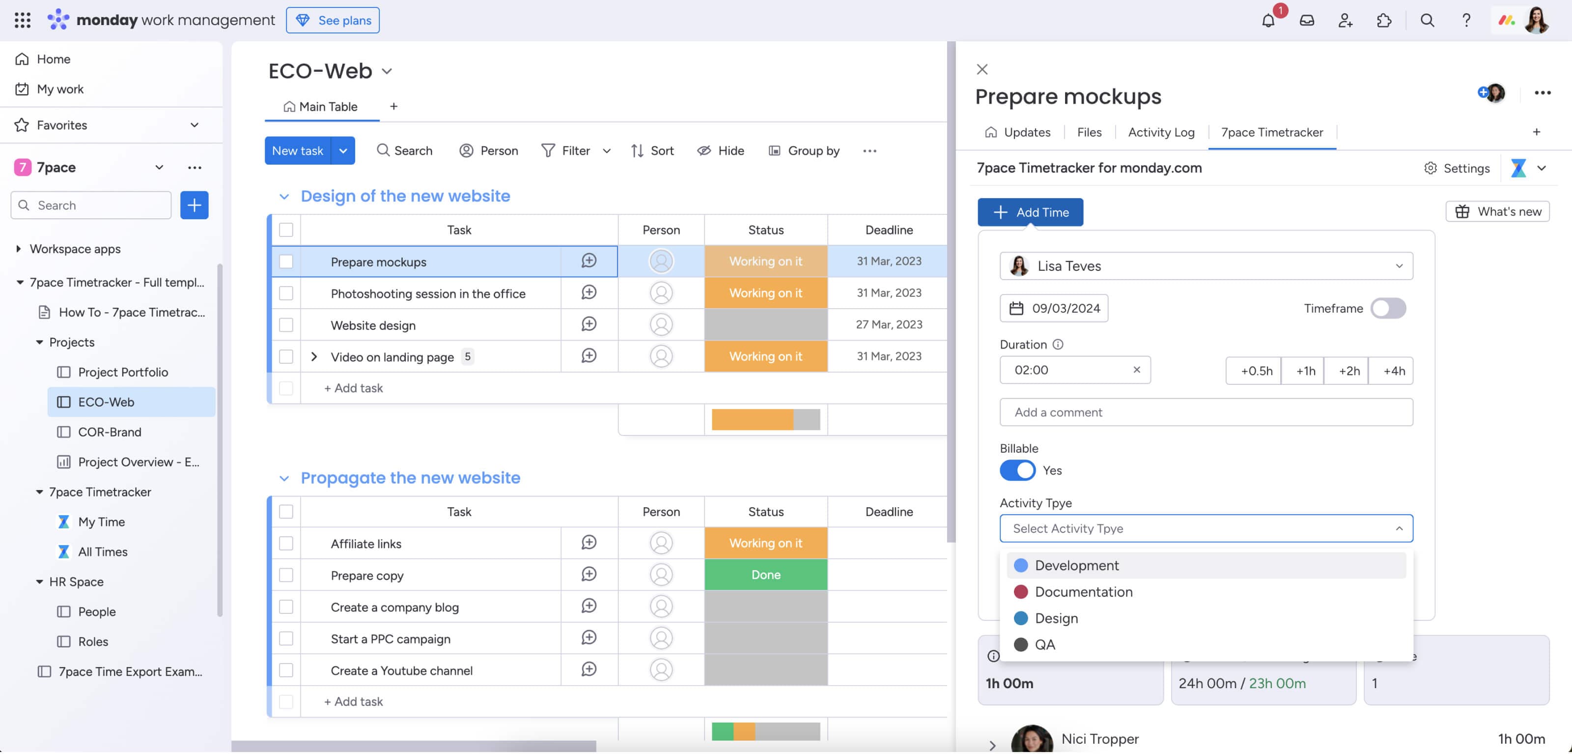Switch to the Activity Log tab
Screen dimensions: 1572x754
[x=1161, y=133]
